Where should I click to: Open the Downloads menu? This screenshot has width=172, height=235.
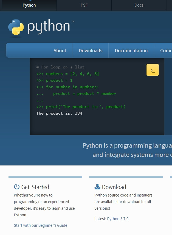pos(91,51)
